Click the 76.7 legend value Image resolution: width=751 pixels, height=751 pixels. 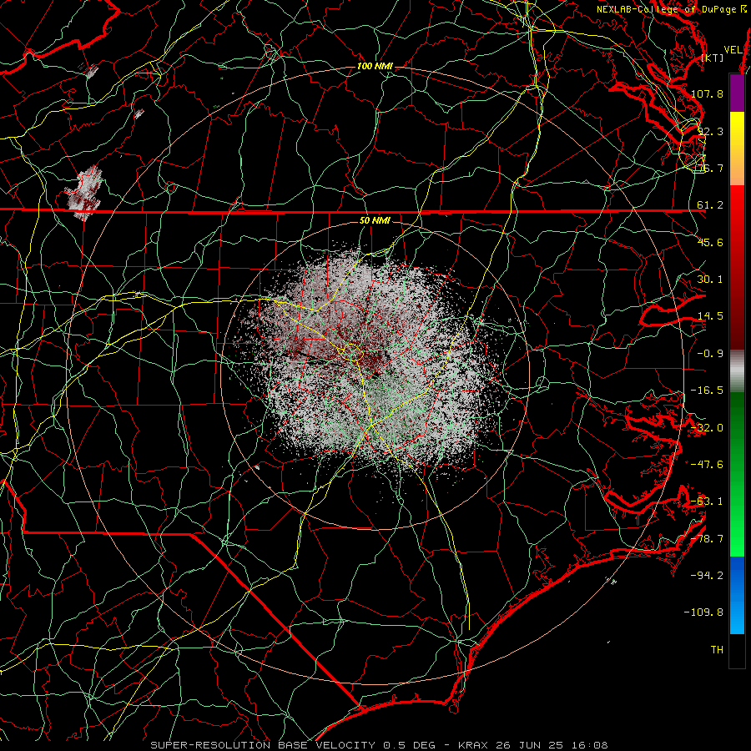pos(710,168)
